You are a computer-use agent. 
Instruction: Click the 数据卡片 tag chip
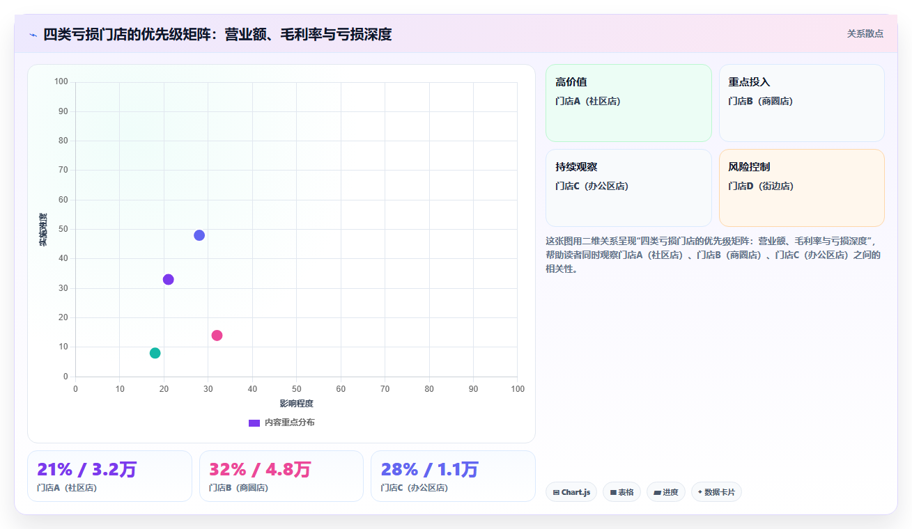pyautogui.click(x=716, y=492)
